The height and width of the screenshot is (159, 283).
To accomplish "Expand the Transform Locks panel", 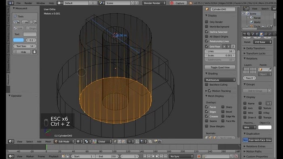I will (x=256, y=53).
